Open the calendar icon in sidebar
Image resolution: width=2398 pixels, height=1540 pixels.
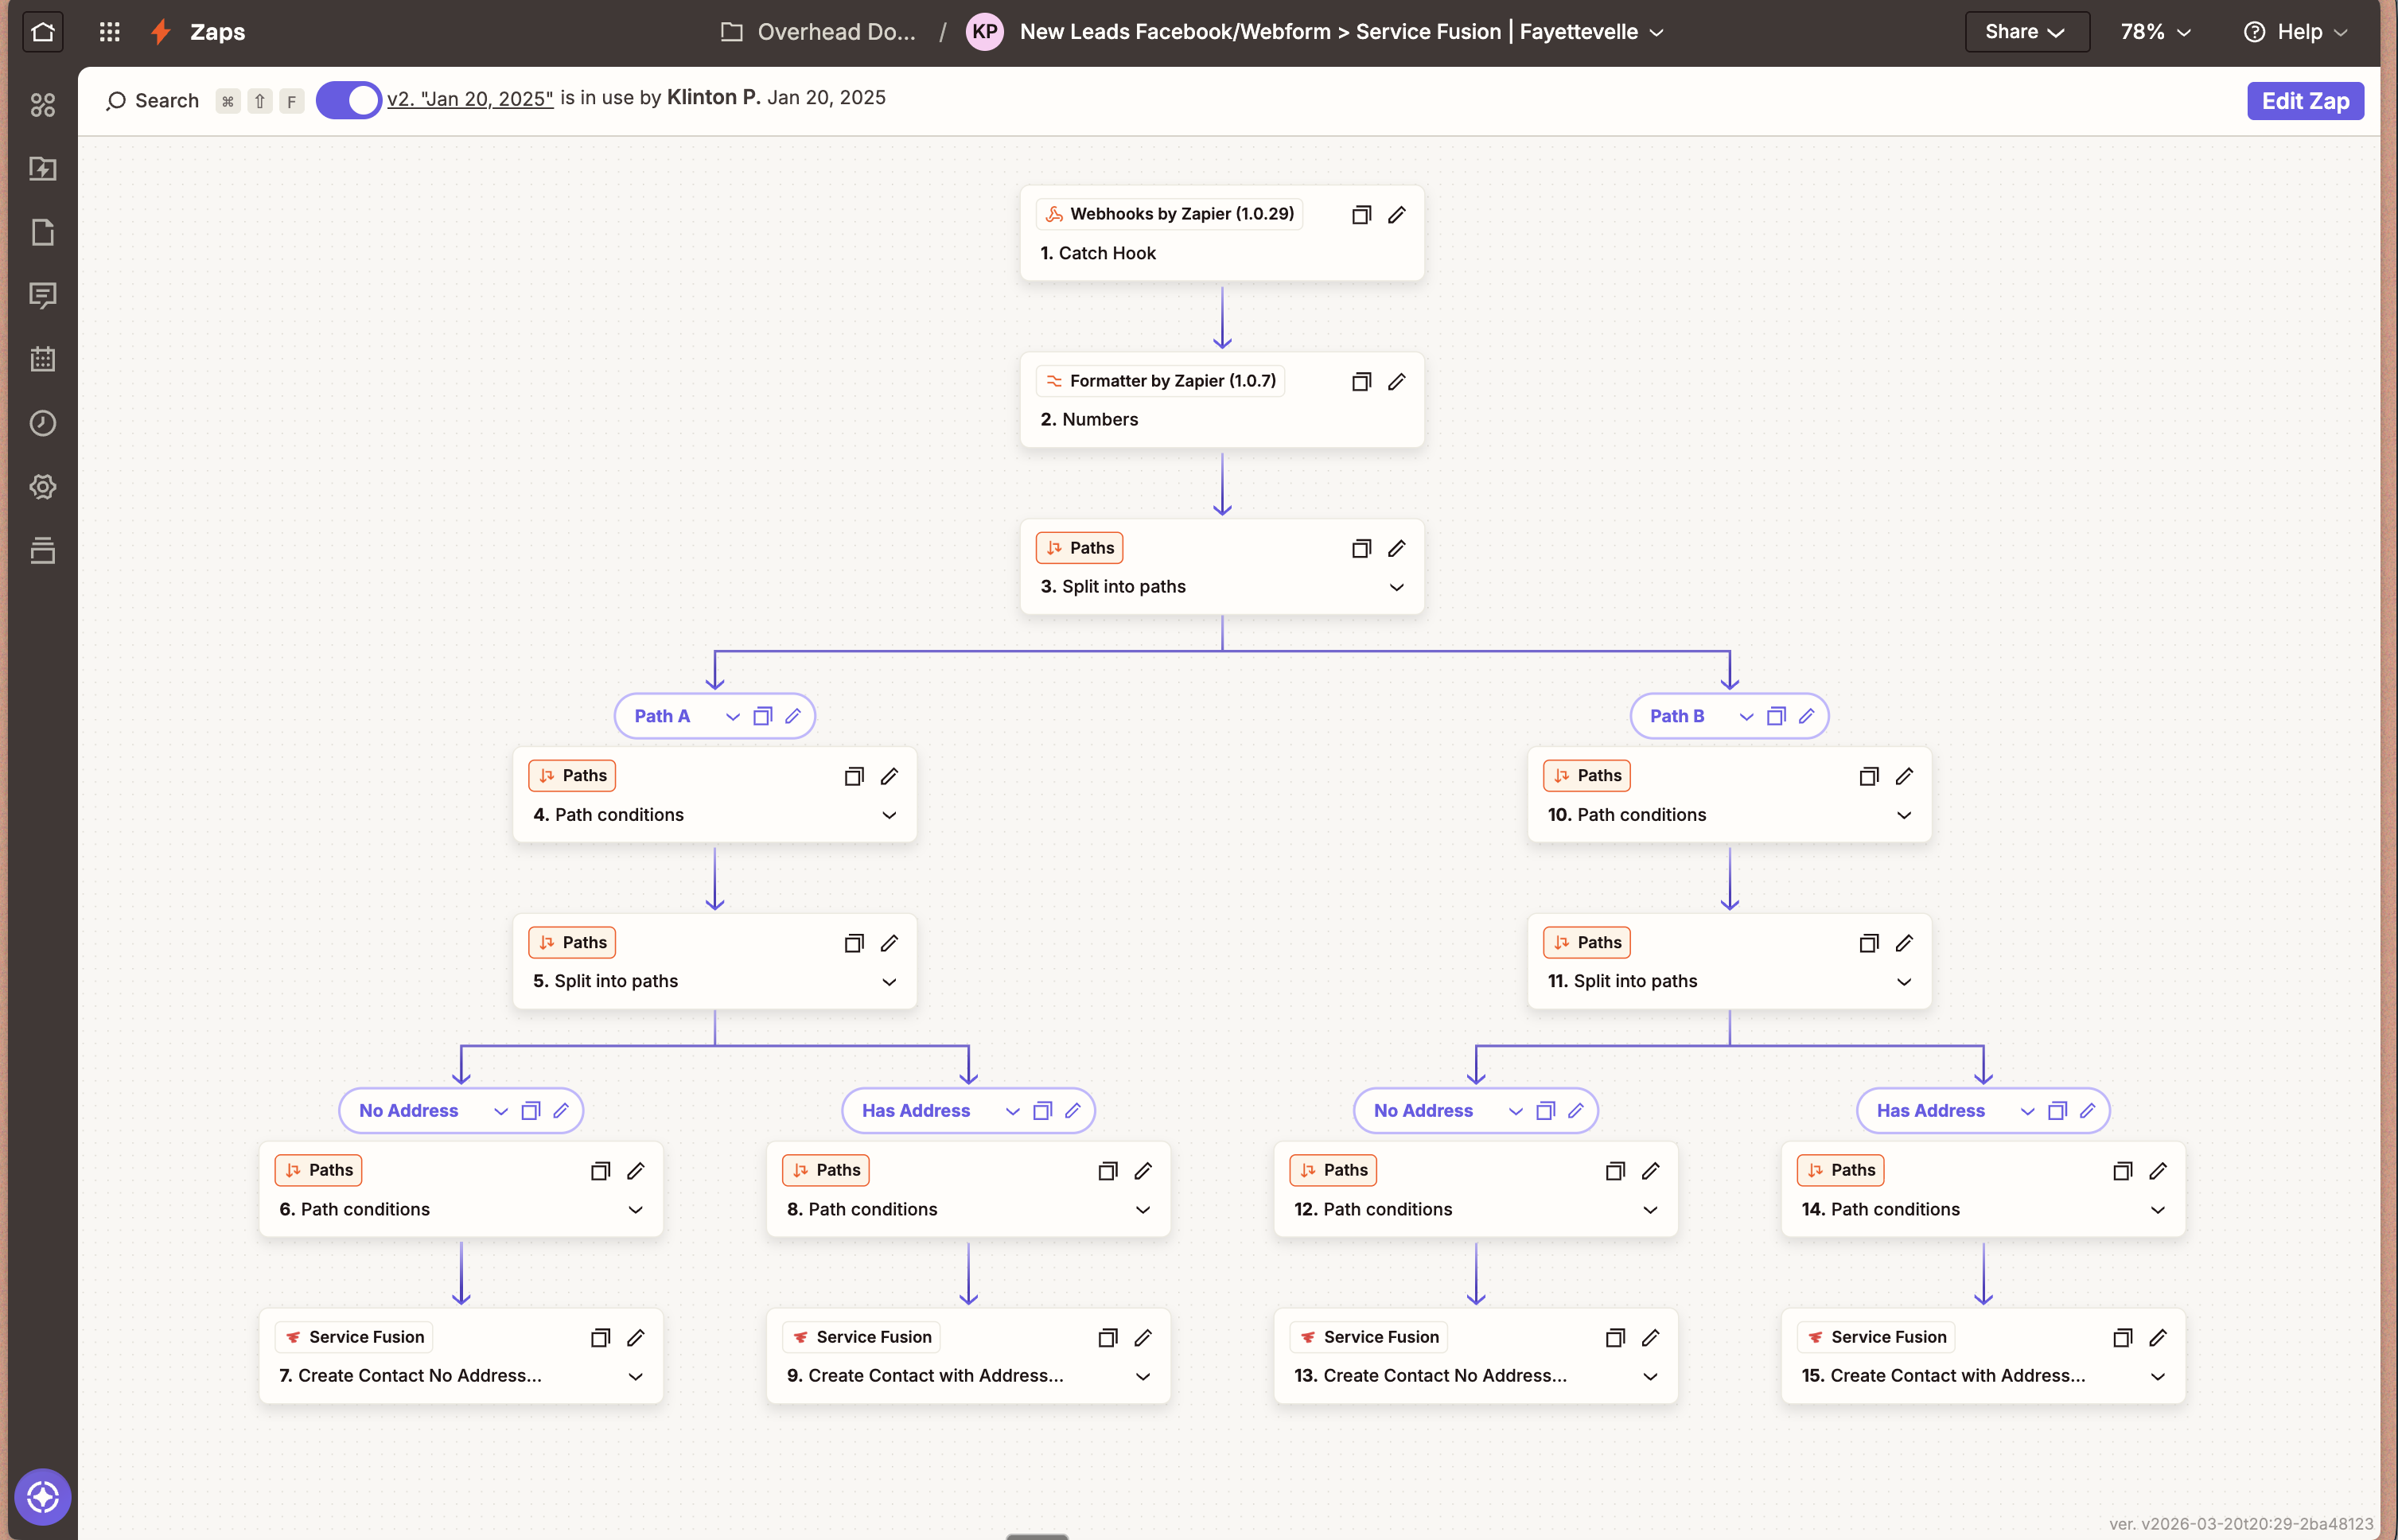pos(42,359)
